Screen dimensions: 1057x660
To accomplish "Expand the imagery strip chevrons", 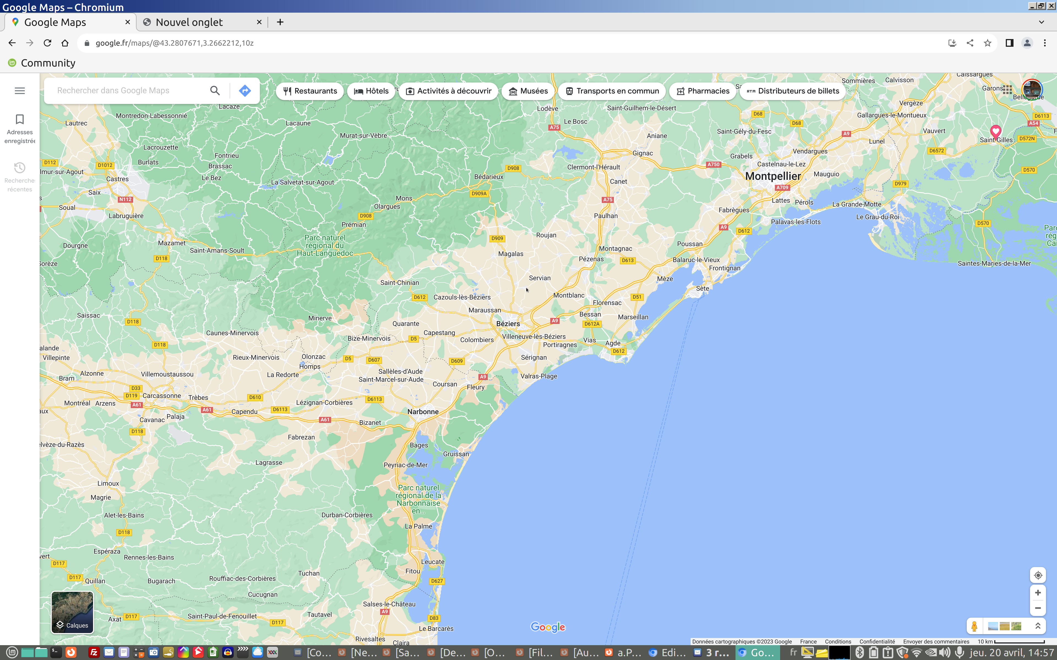I will [x=1038, y=626].
